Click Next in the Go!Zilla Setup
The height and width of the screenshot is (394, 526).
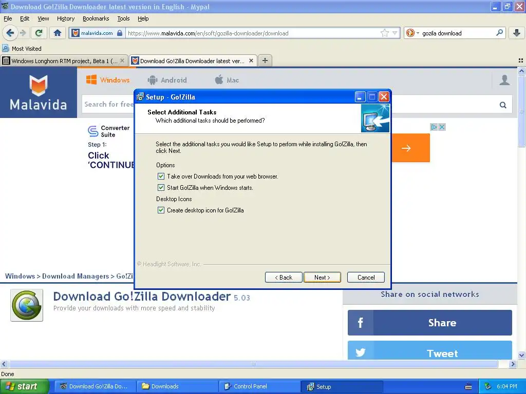[x=322, y=278]
